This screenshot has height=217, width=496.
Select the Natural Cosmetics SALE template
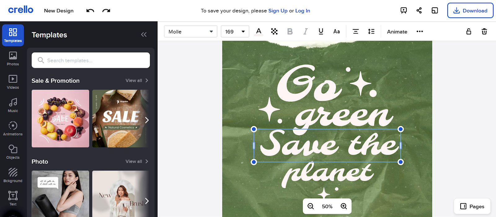[x=121, y=118]
